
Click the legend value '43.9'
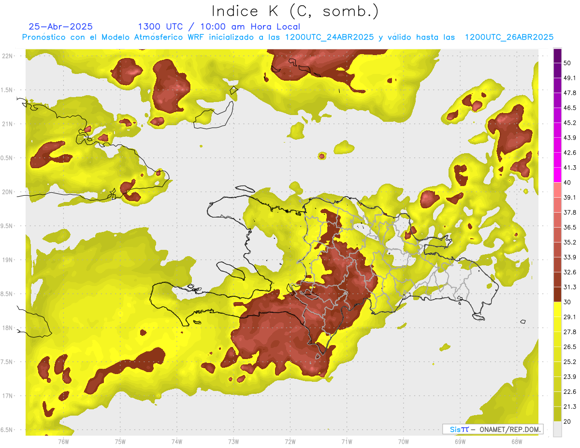(x=570, y=138)
